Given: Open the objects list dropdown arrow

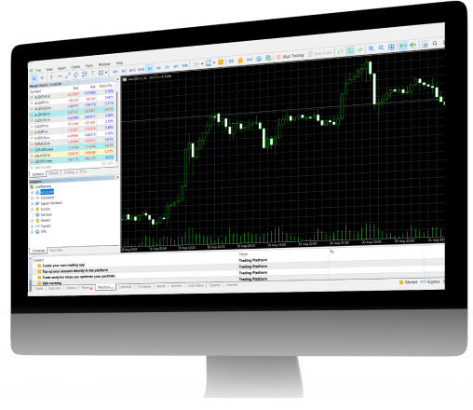Looking at the screenshot, I should (106, 73).
